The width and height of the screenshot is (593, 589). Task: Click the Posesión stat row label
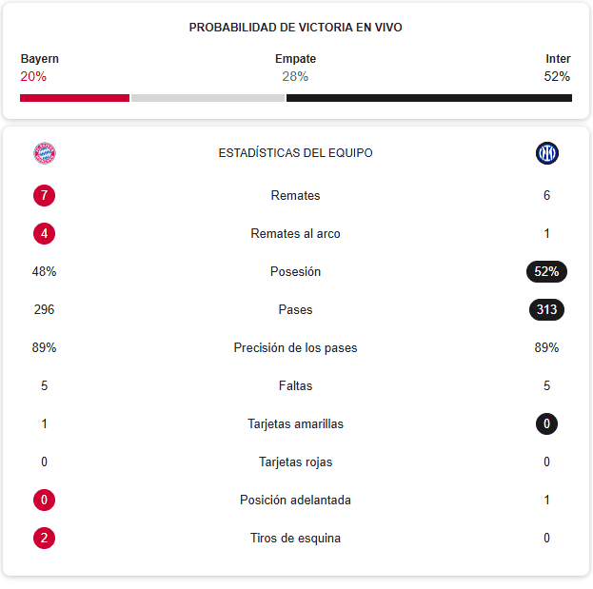[x=295, y=272]
